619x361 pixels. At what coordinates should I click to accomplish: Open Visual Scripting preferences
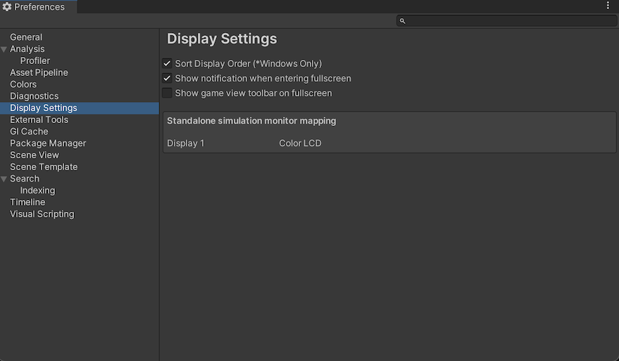(x=42, y=214)
